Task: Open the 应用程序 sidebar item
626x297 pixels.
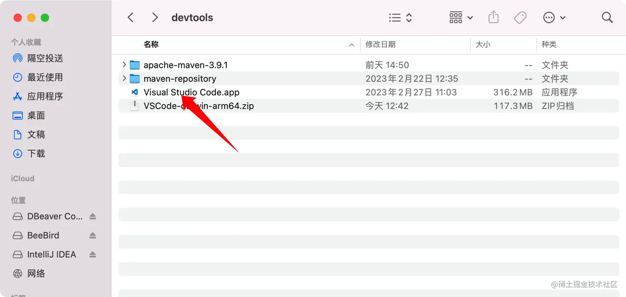Action: click(44, 96)
